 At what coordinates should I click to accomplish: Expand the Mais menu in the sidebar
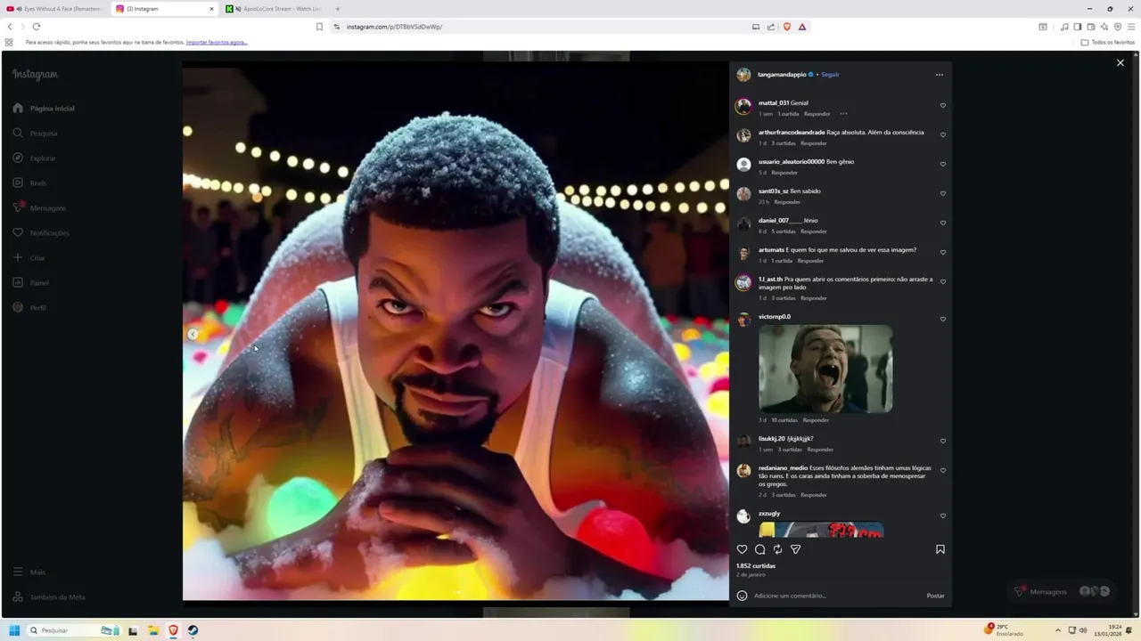pyautogui.click(x=29, y=572)
